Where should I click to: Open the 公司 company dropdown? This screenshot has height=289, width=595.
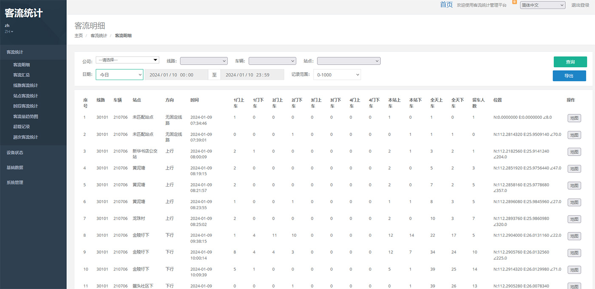coord(127,60)
